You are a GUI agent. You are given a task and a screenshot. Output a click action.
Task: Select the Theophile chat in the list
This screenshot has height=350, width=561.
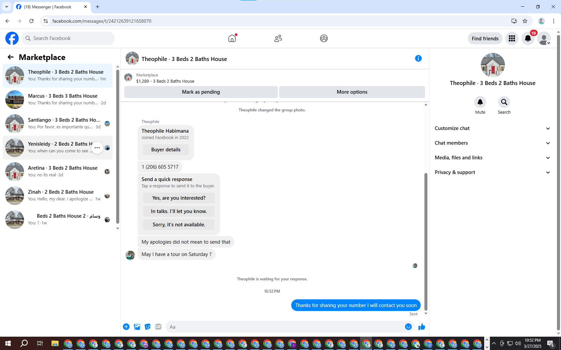pos(58,76)
